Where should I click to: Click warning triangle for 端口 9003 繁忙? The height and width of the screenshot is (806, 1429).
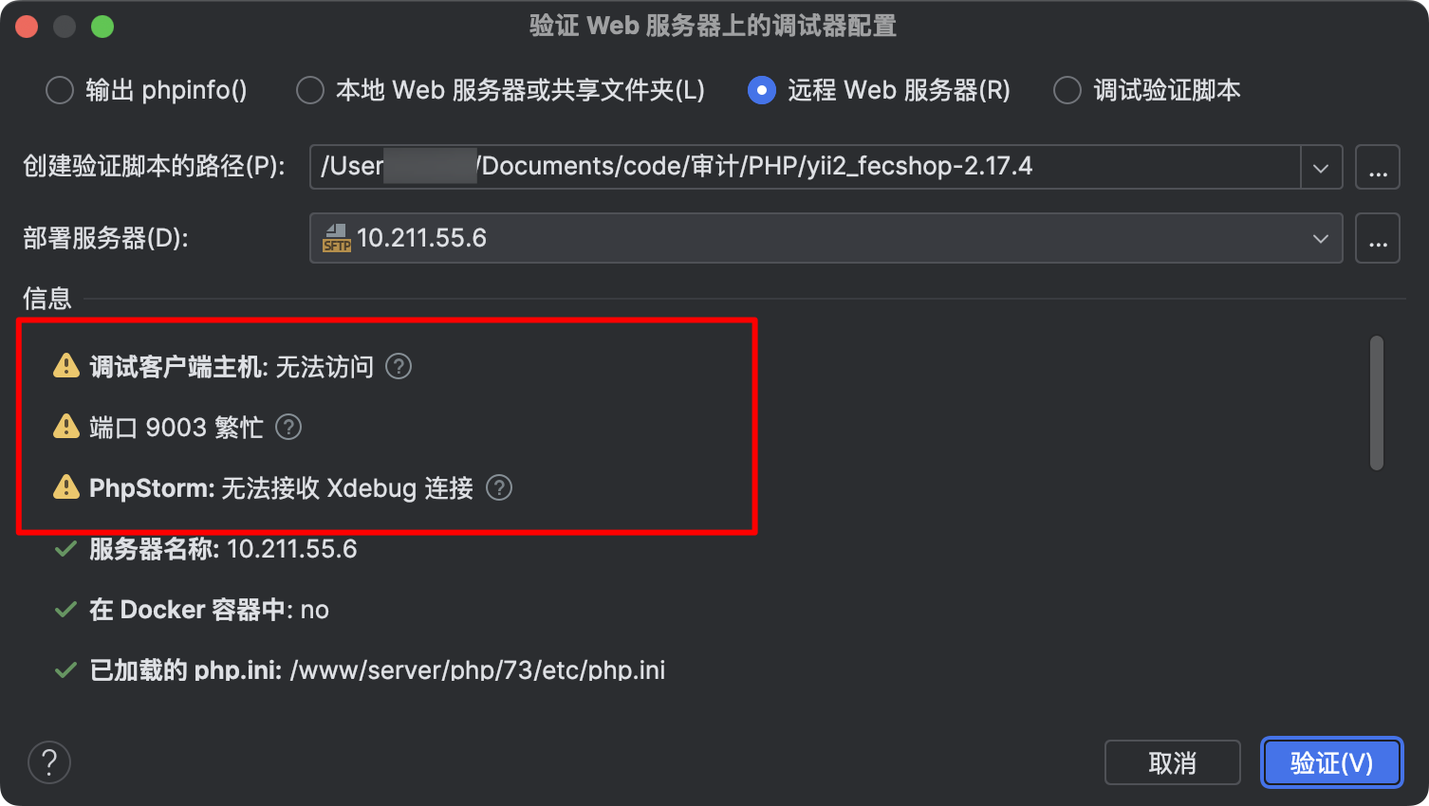[x=66, y=426]
